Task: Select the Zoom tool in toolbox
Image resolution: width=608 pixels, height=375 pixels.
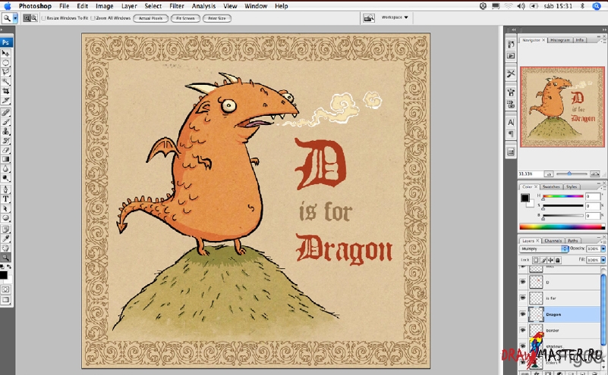Action: click(5, 257)
